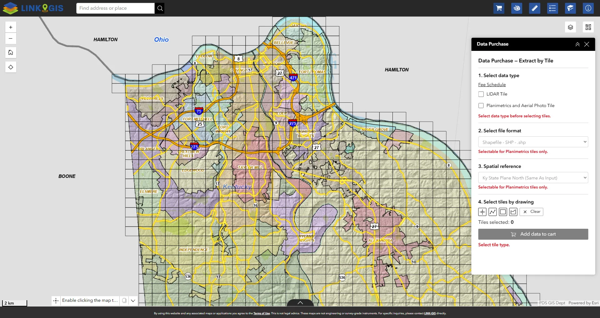Open the theme palette tool icon
Viewport: 600px width, 318px height.
point(517,8)
